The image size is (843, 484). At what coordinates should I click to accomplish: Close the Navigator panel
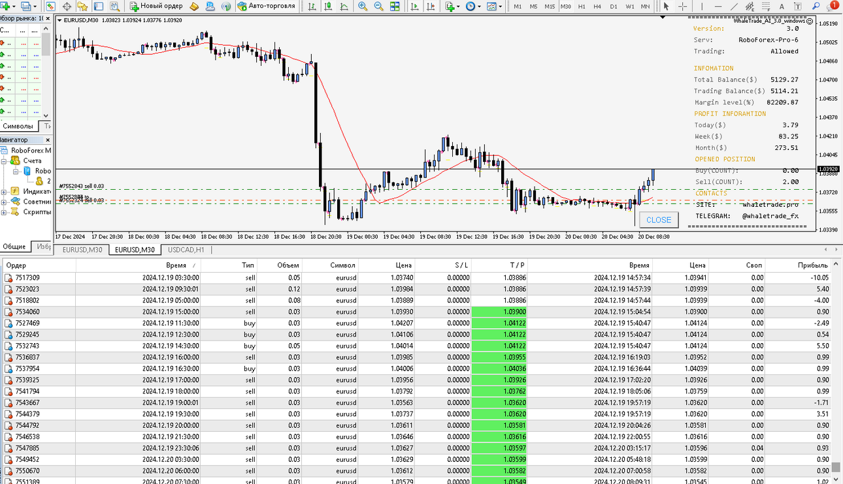pyautogui.click(x=47, y=140)
